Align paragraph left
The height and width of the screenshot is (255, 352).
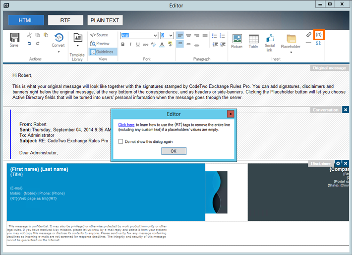click(x=180, y=36)
